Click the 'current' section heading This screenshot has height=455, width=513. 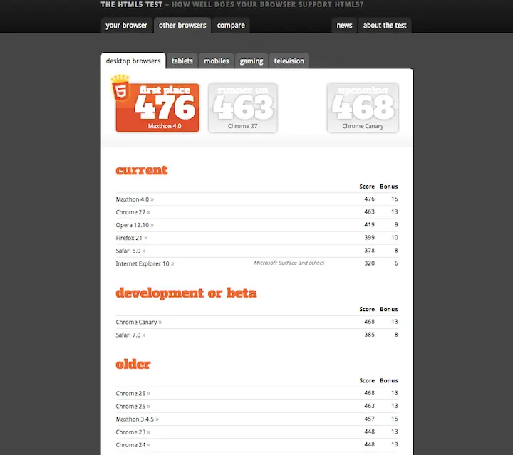[142, 170]
